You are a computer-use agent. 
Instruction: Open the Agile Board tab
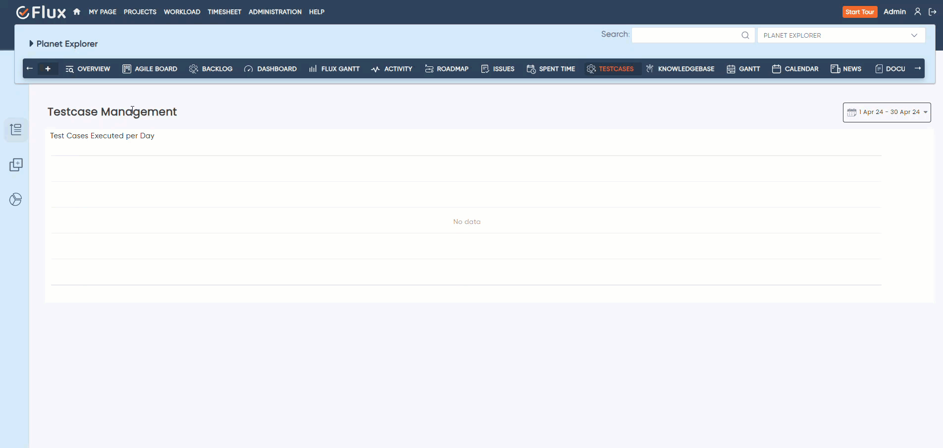coord(150,69)
